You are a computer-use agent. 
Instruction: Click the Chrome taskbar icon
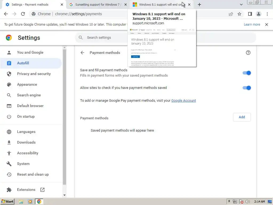click(x=39, y=202)
